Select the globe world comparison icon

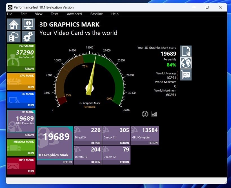click(186, 63)
